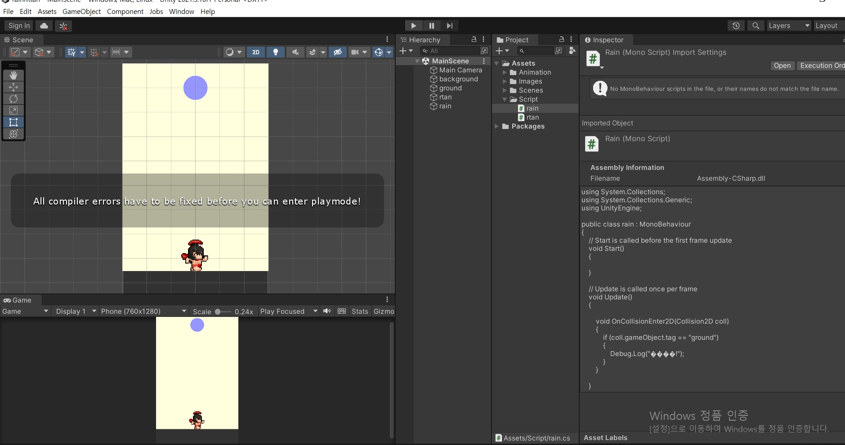Adjust the Game view Scale slider

click(223, 311)
